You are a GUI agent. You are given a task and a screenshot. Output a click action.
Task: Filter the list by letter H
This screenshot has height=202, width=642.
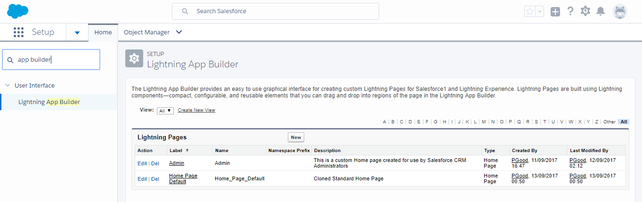point(444,121)
